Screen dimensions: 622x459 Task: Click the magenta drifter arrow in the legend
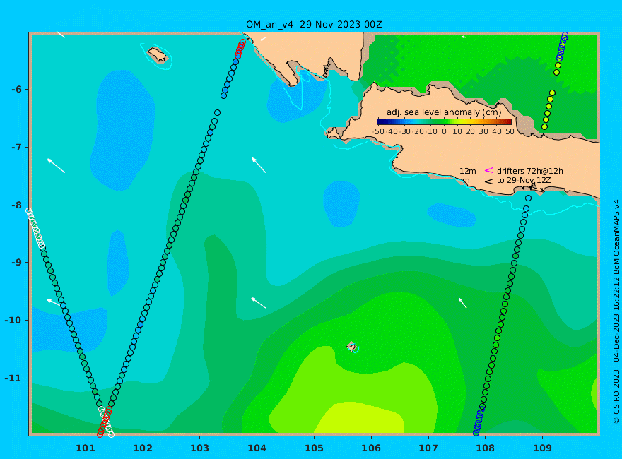(488, 170)
